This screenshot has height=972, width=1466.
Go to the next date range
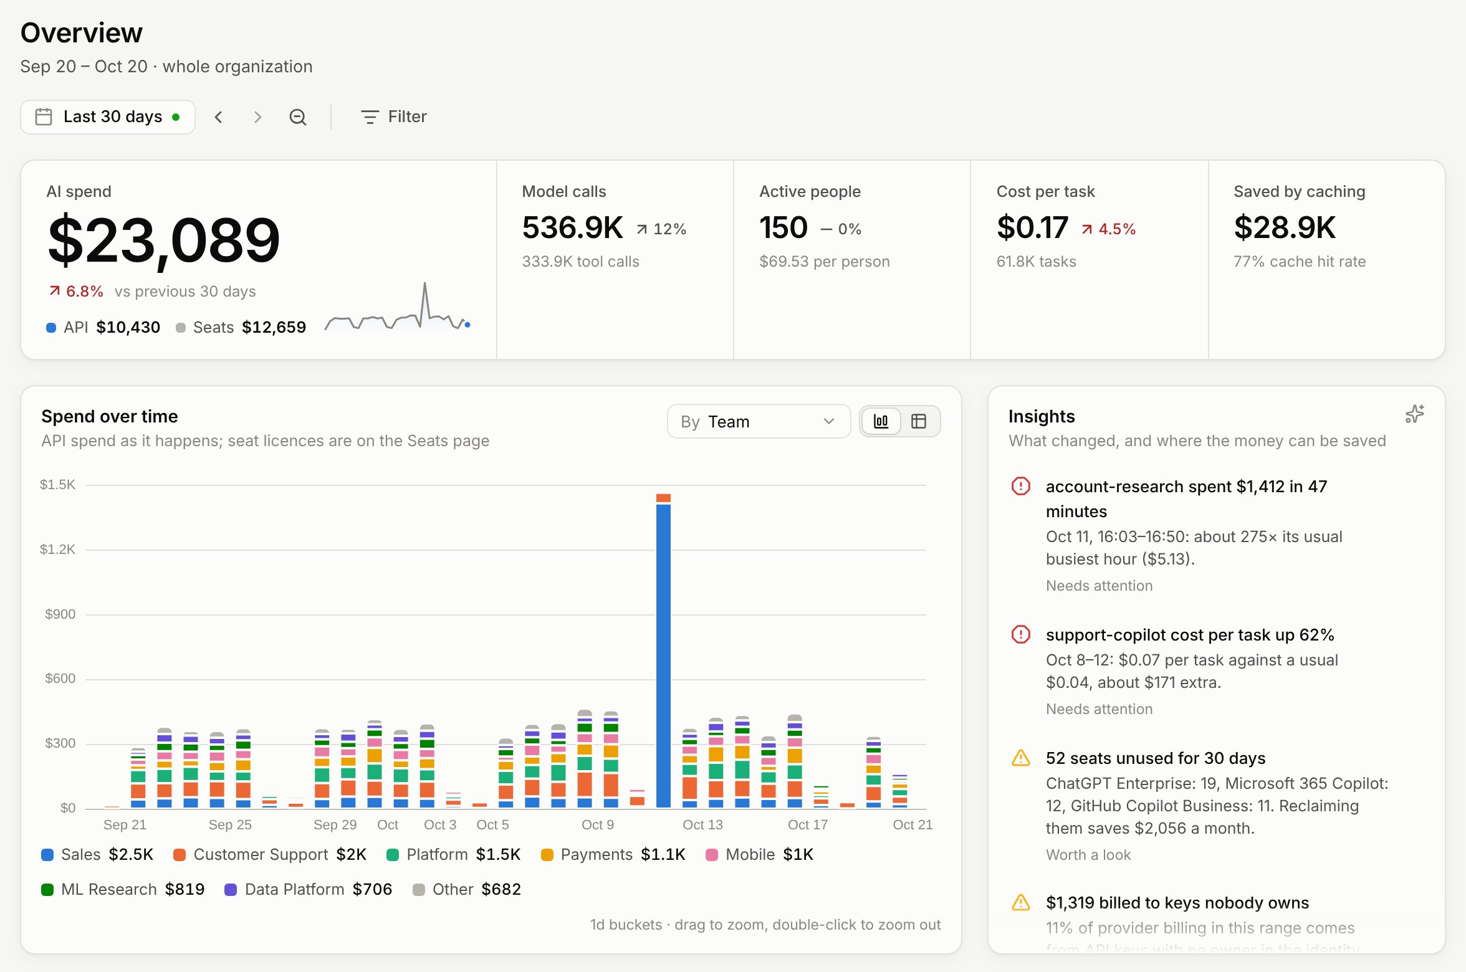pyautogui.click(x=257, y=117)
